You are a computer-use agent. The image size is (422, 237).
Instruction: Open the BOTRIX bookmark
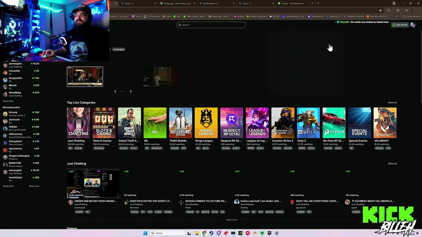[x=274, y=16]
